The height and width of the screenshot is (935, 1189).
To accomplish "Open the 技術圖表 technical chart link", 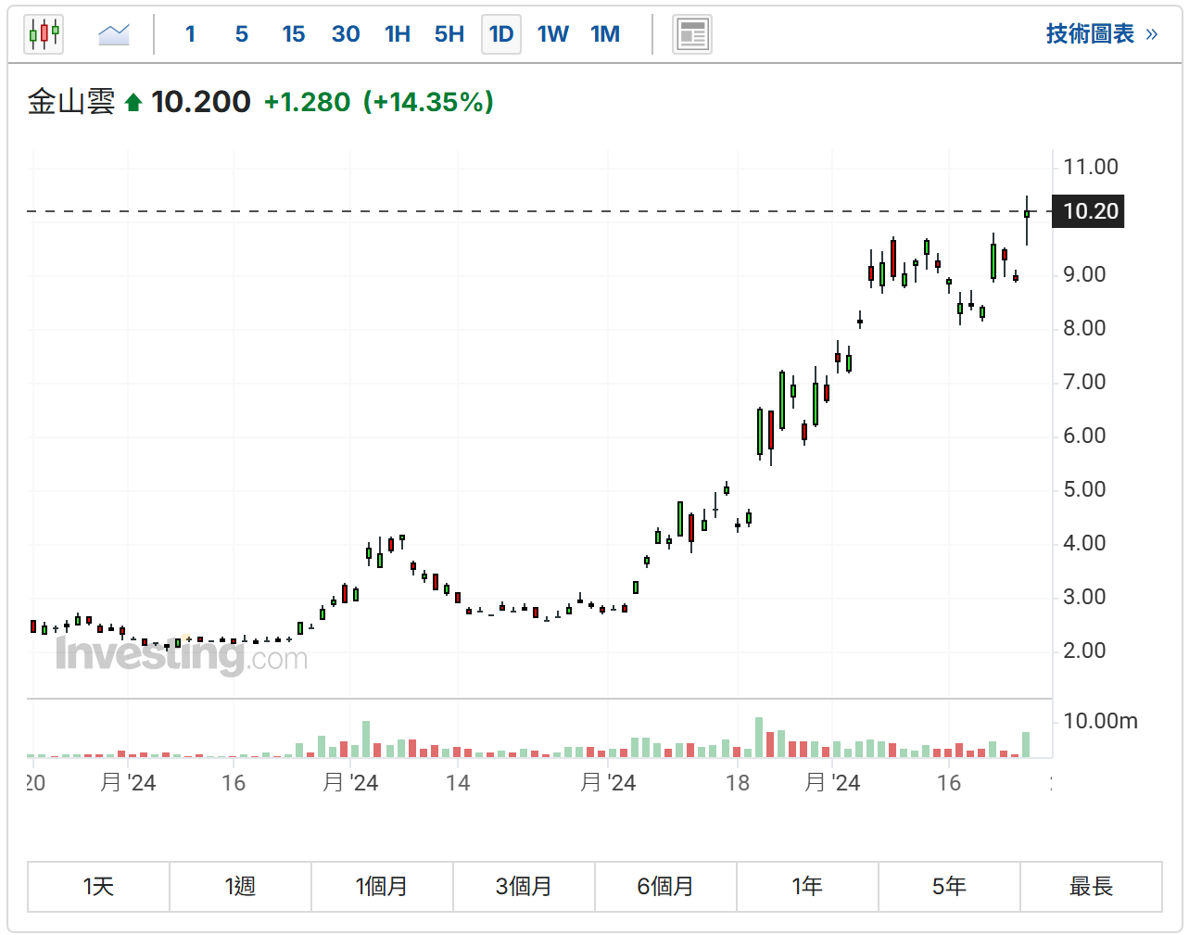I will click(1101, 34).
